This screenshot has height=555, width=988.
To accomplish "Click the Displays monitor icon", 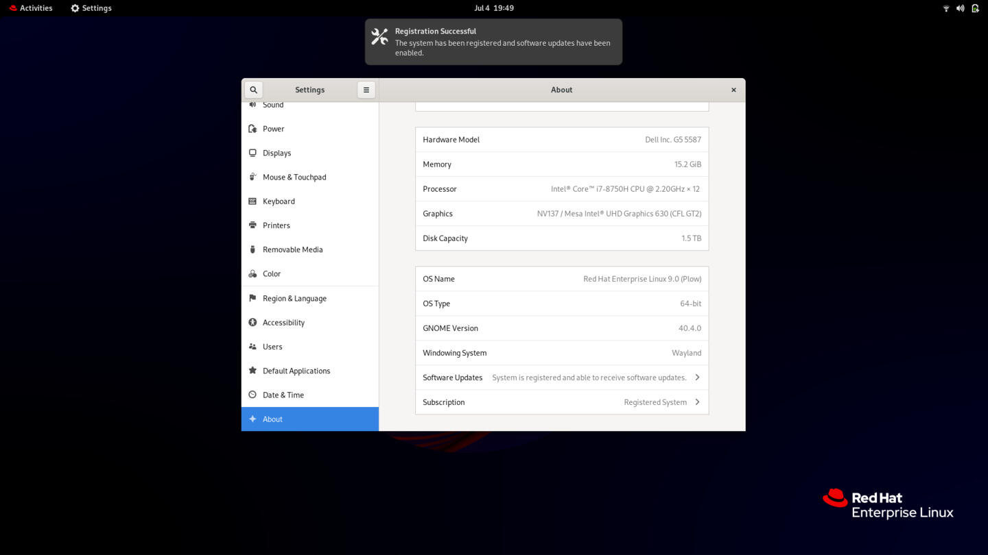I will tap(252, 153).
